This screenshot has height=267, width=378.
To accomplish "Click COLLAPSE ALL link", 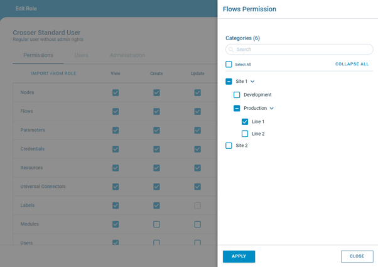I will point(352,64).
